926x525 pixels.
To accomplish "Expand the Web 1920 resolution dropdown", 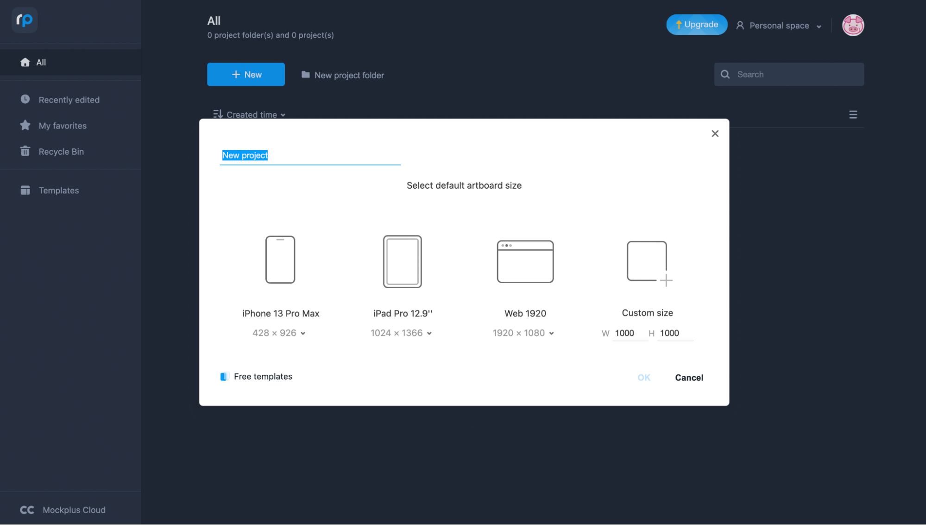I will pos(551,333).
